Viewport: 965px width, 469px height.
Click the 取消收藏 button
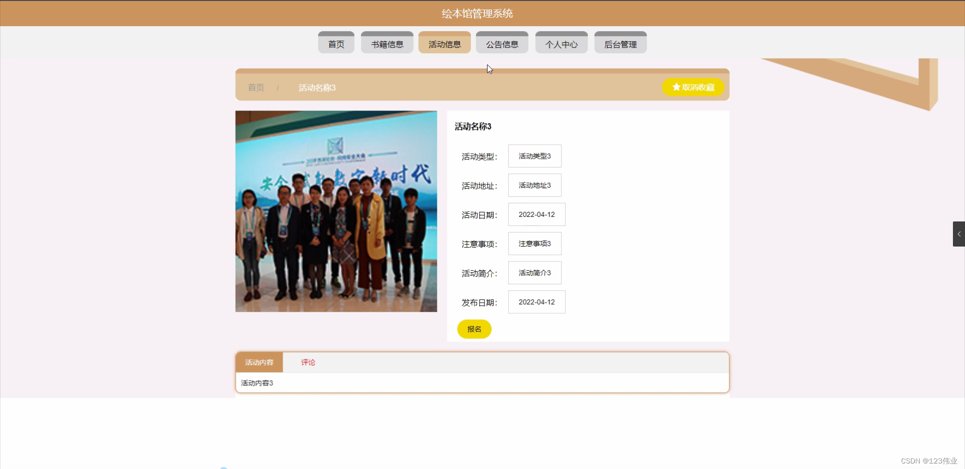(693, 87)
